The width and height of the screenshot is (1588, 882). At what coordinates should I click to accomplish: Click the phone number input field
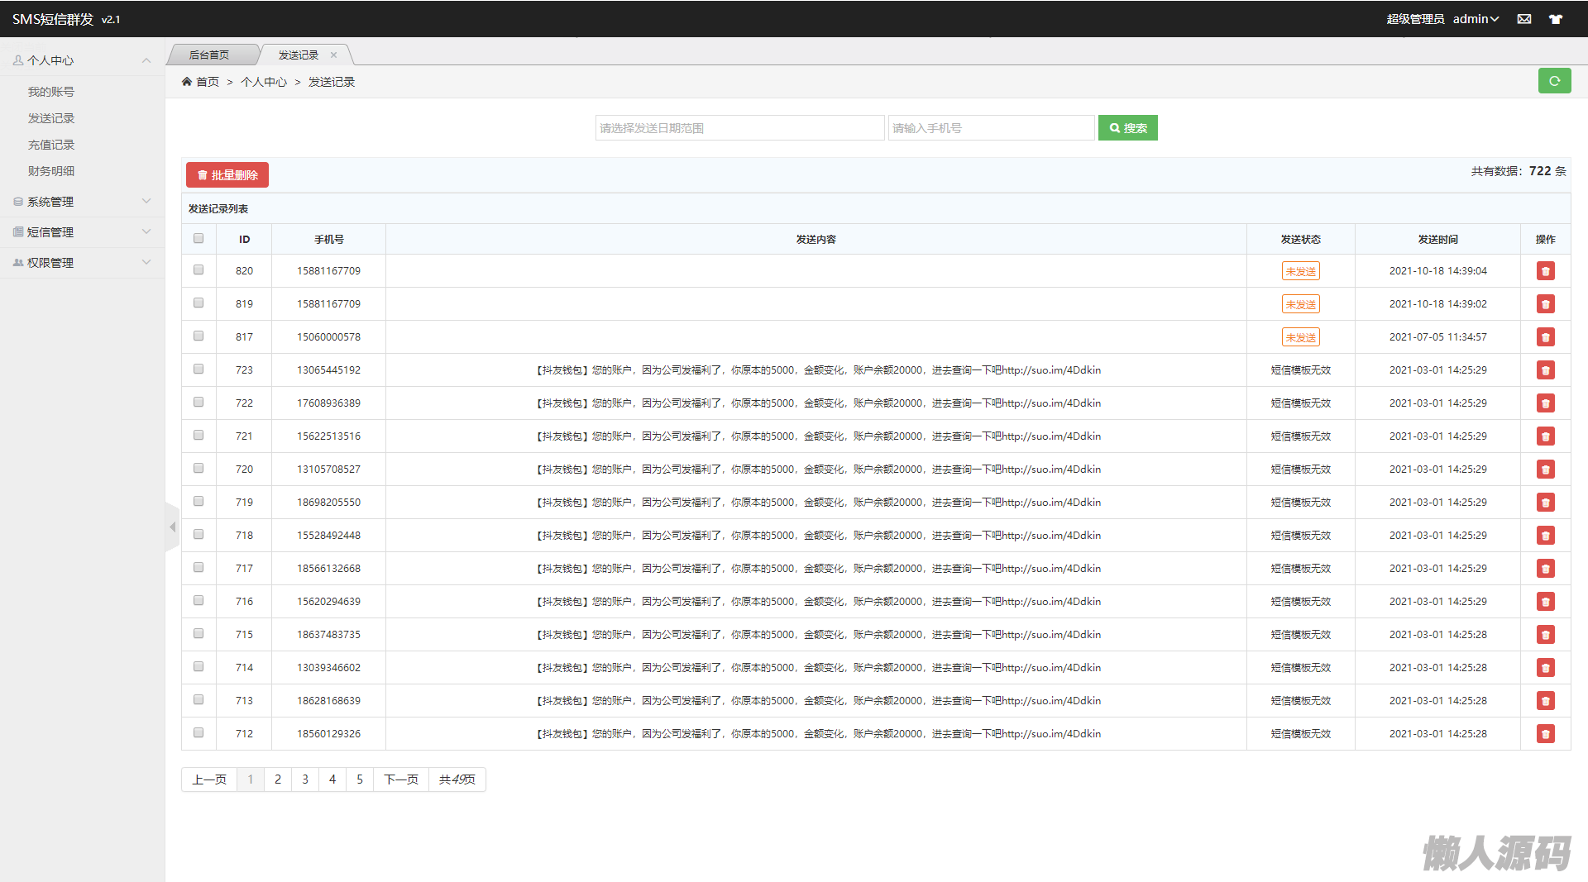pos(990,128)
